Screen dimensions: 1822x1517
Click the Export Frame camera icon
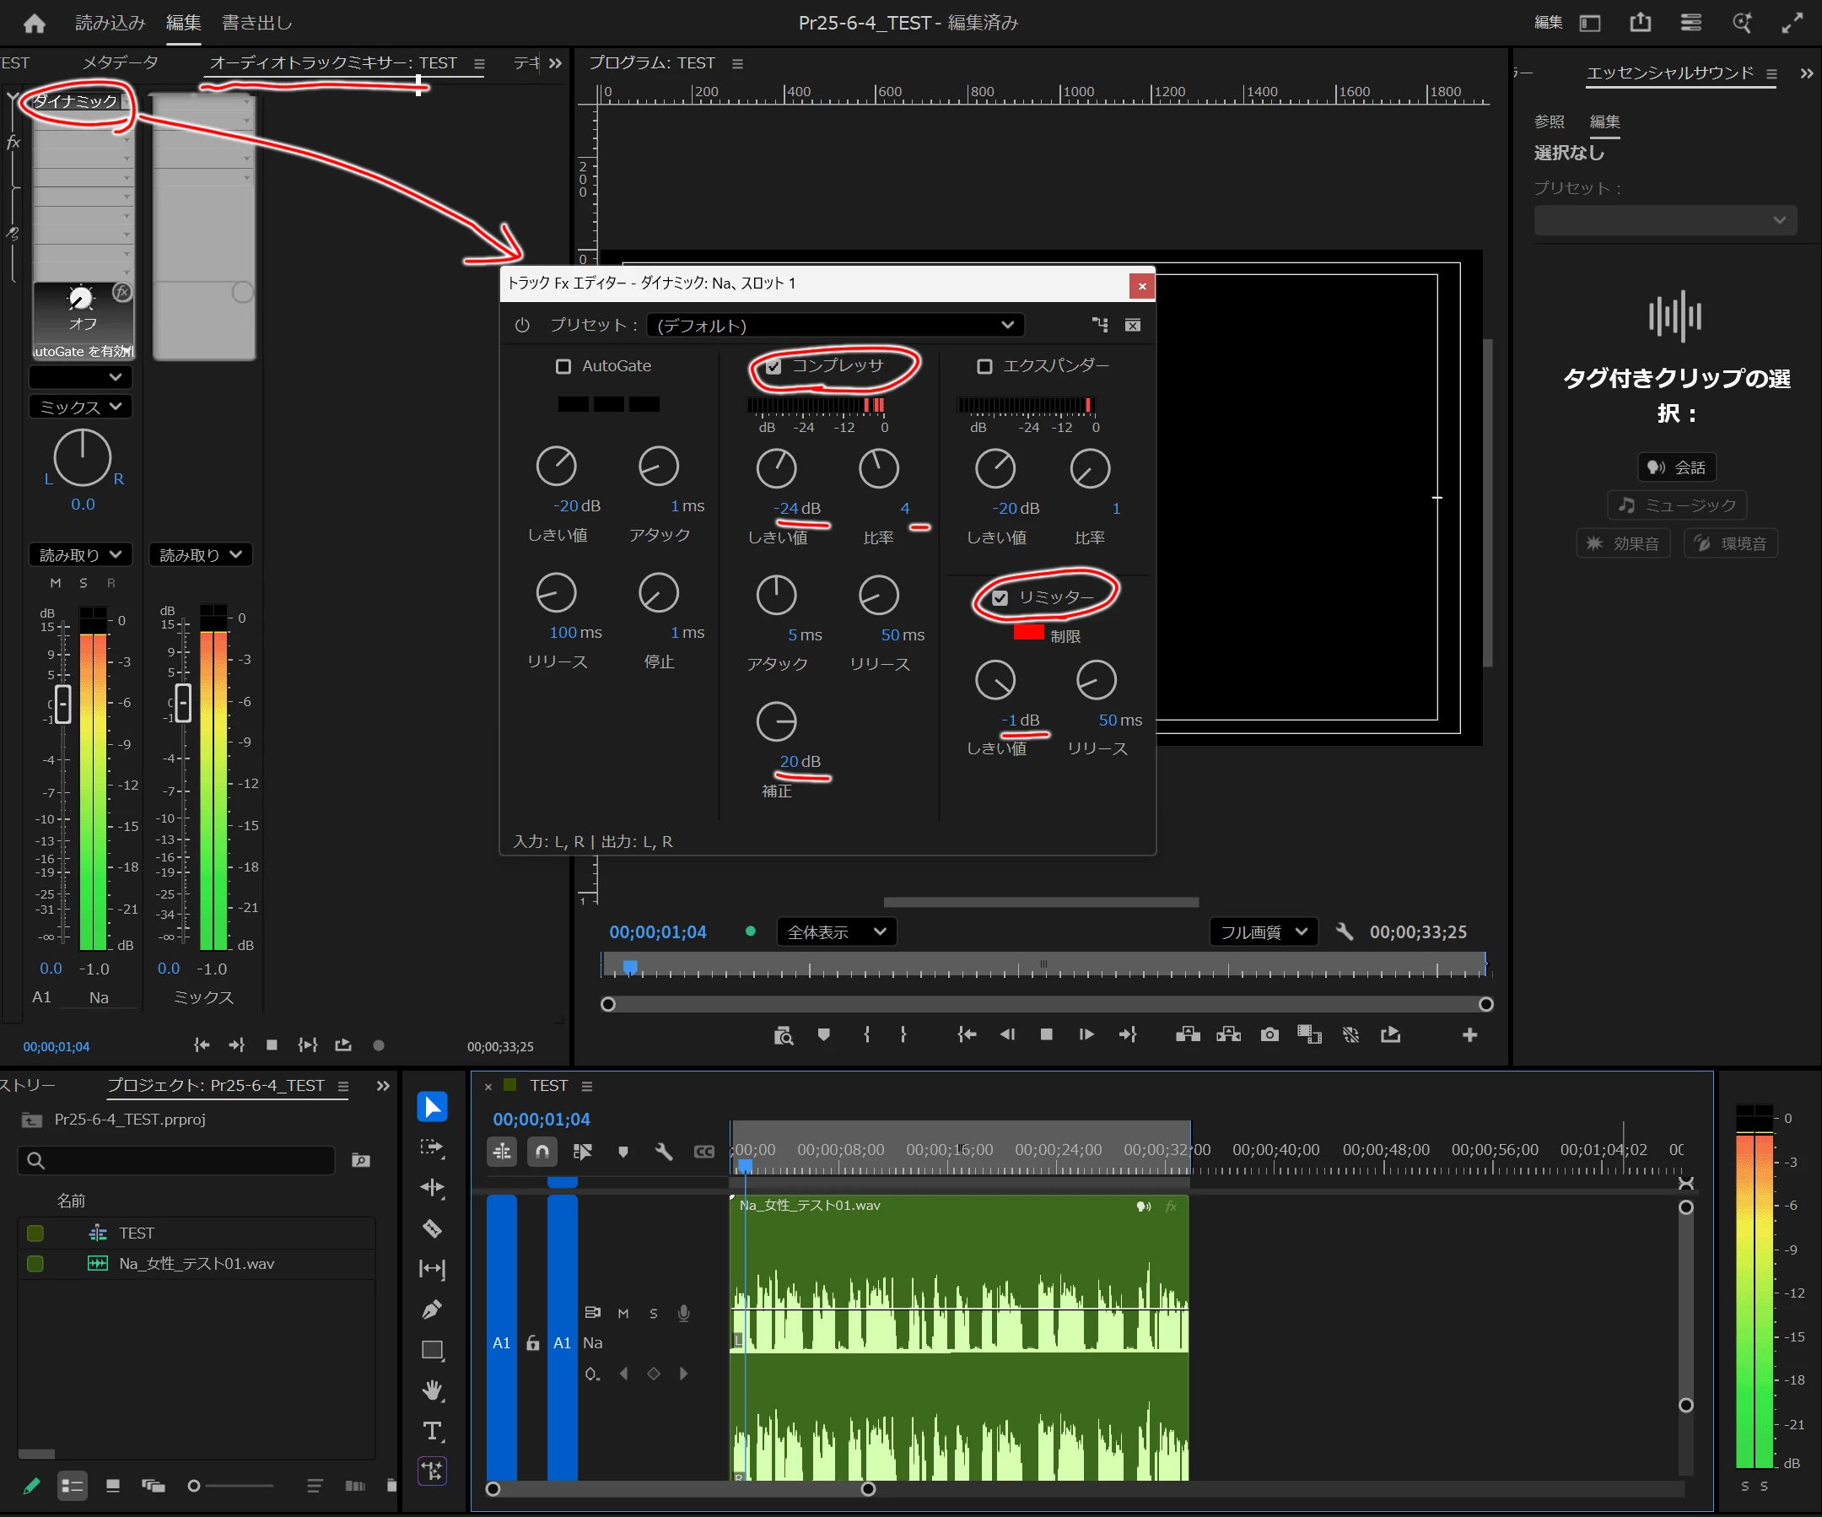pos(1269,1034)
